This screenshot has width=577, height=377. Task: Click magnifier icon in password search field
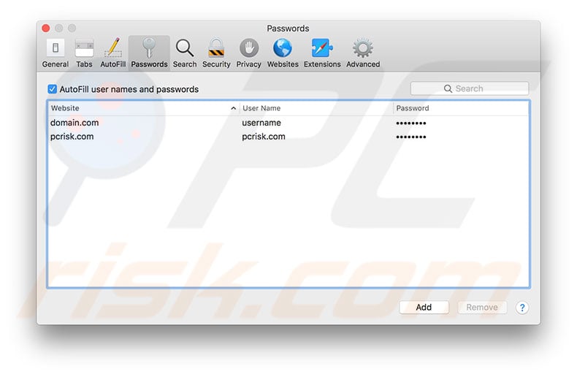(448, 88)
